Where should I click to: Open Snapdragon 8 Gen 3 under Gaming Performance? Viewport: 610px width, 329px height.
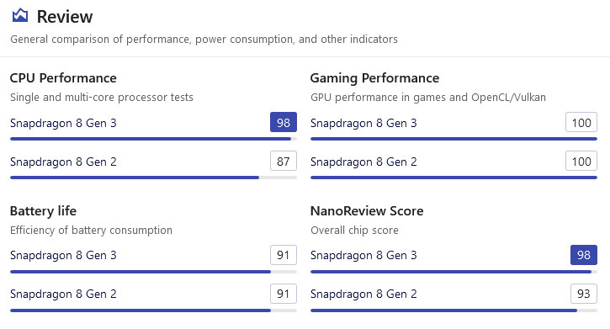(x=363, y=124)
